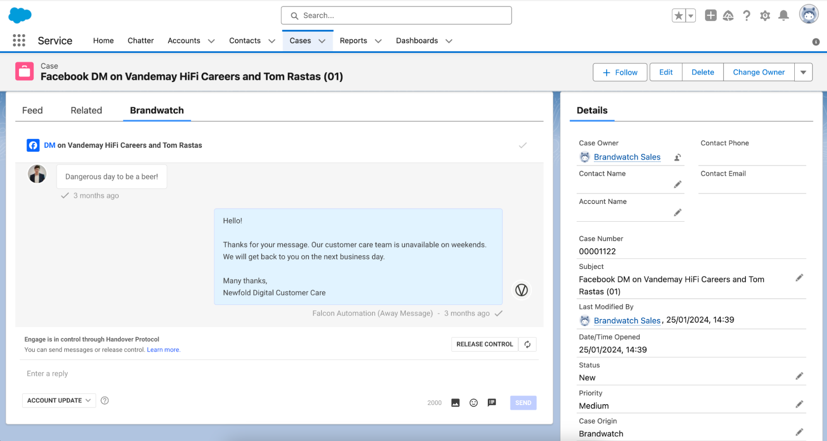Click the 'Dangerous day to be a beer!' message
The width and height of the screenshot is (827, 441).
(112, 177)
